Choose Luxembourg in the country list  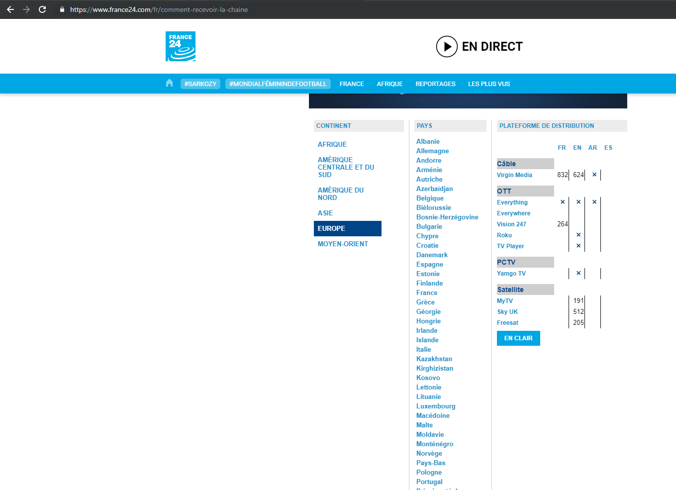tap(436, 406)
